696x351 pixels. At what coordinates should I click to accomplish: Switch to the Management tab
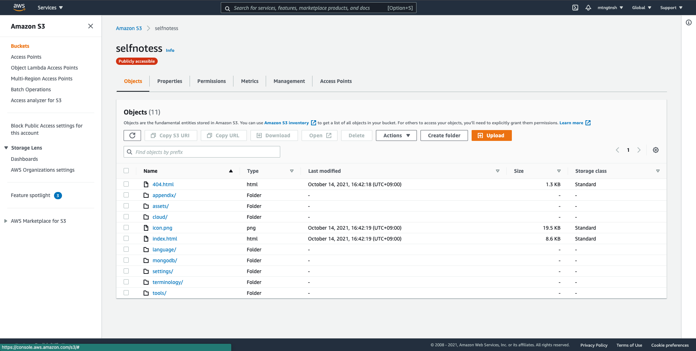tap(289, 81)
